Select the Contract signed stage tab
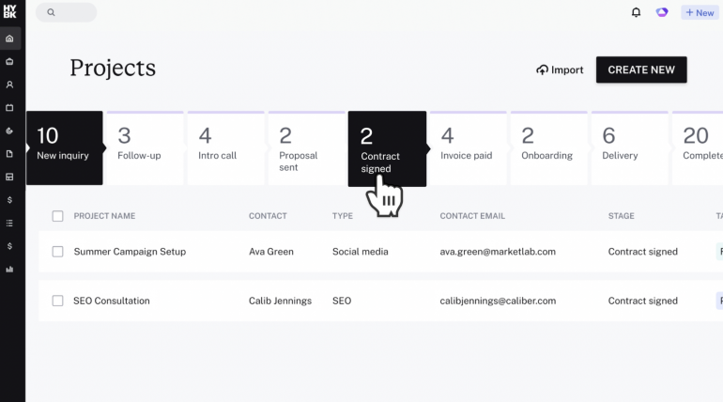723x402 pixels. coord(387,149)
